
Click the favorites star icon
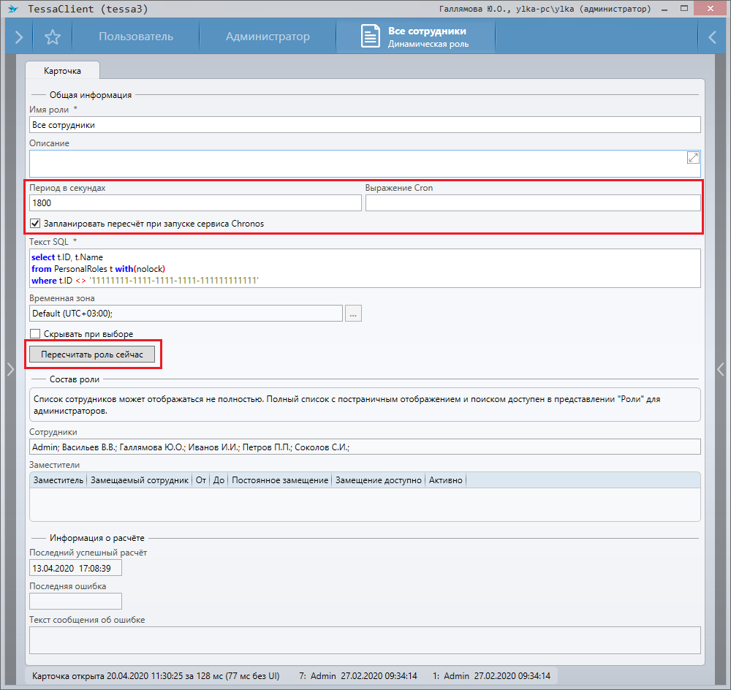pyautogui.click(x=52, y=37)
